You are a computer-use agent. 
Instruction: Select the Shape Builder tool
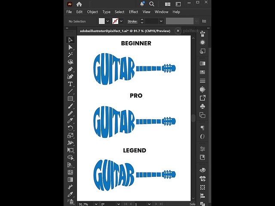pyautogui.click(x=70, y=158)
